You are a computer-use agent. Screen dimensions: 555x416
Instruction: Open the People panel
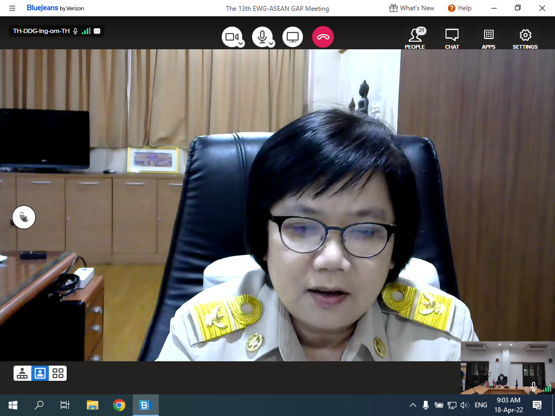click(415, 38)
